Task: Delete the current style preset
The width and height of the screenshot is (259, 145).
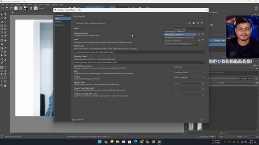Action: click(x=193, y=23)
